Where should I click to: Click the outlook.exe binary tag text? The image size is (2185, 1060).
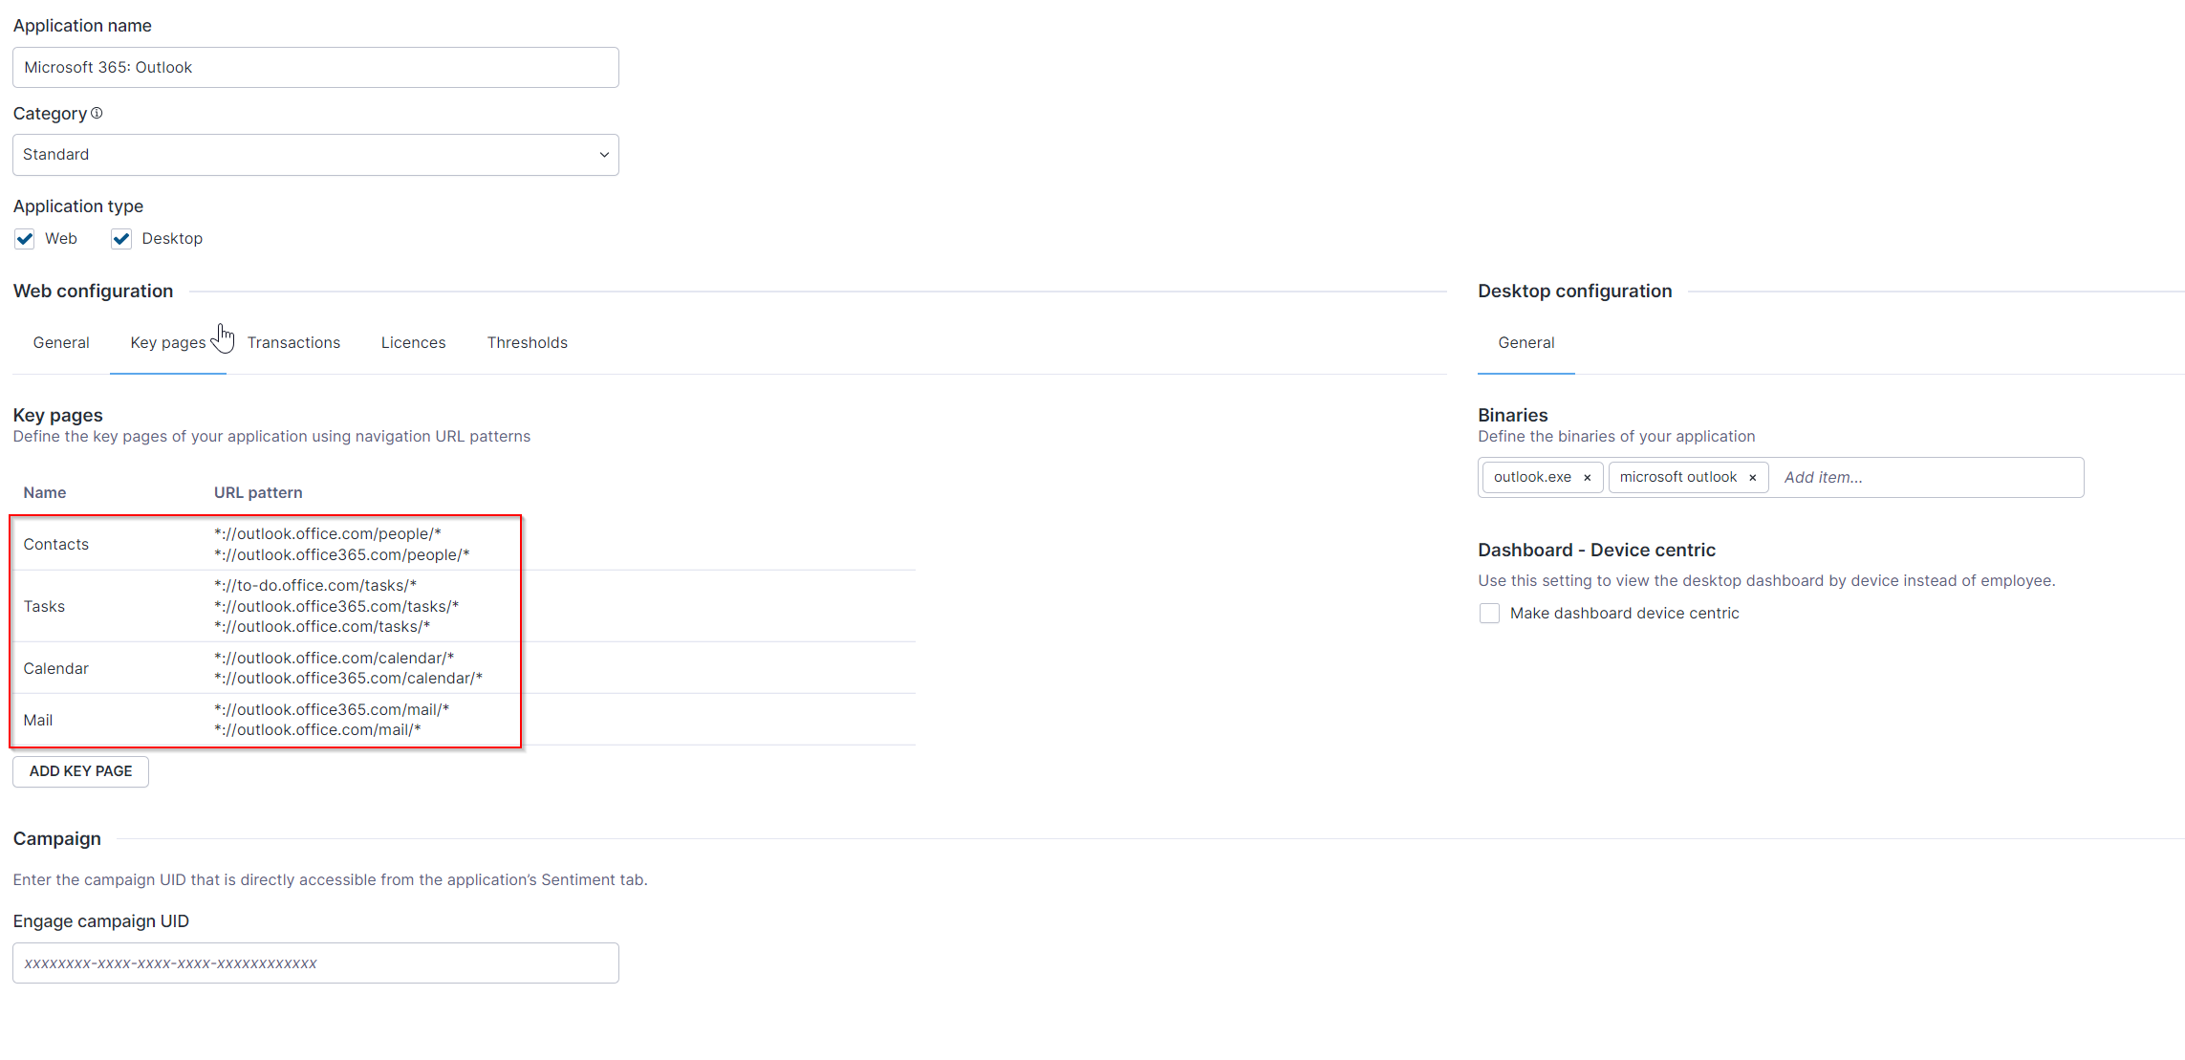coord(1532,477)
